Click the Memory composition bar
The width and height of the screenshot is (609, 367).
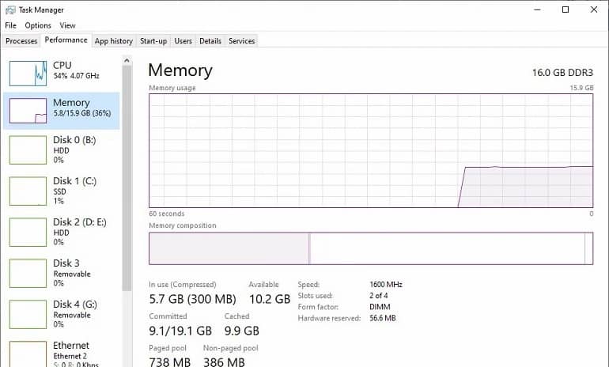[x=370, y=248]
